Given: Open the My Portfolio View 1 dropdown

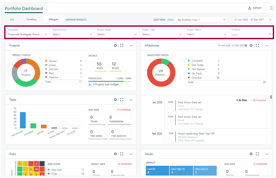Looking at the screenshot, I should coord(201,20).
